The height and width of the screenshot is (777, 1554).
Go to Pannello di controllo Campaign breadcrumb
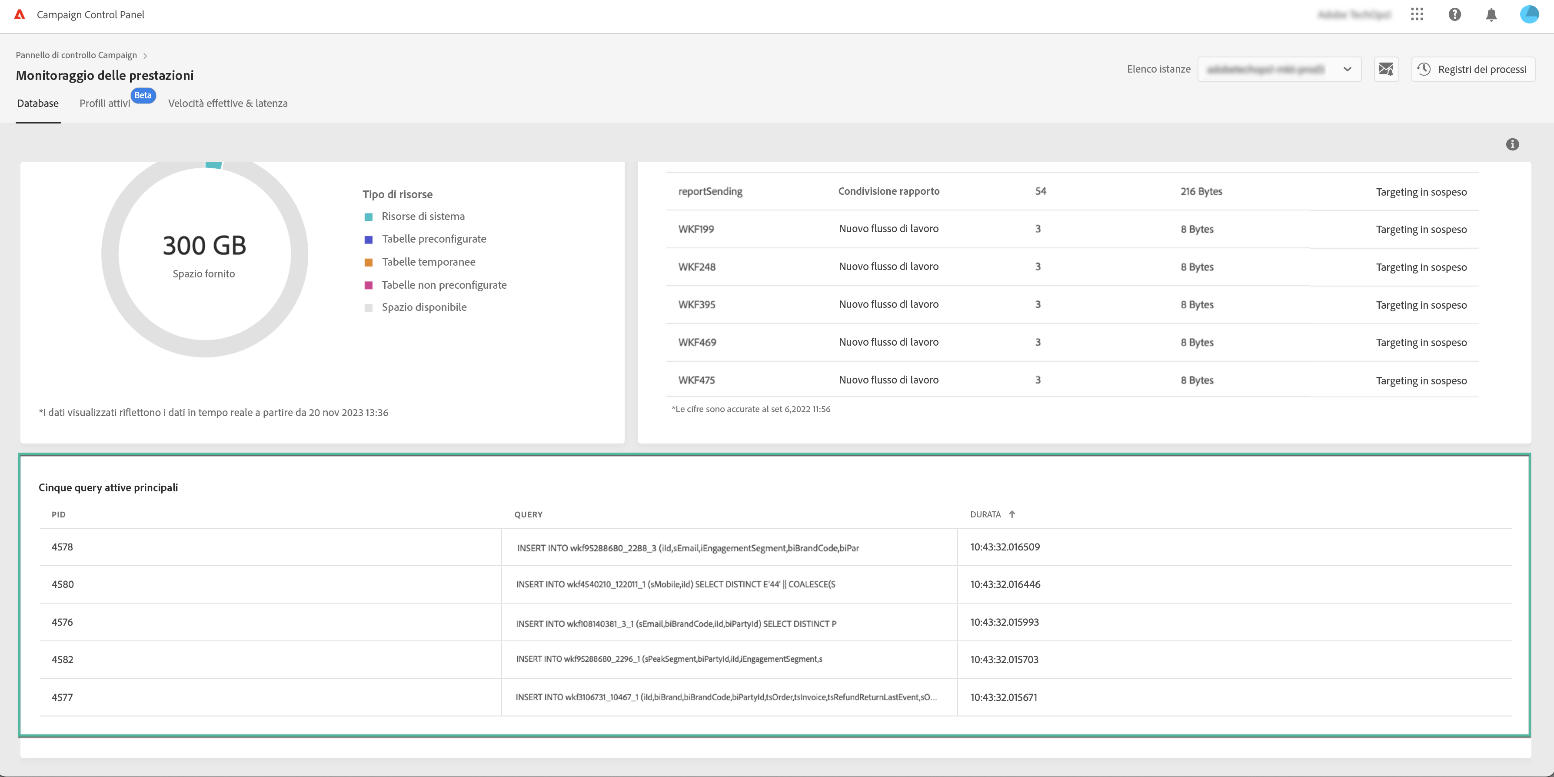point(76,55)
